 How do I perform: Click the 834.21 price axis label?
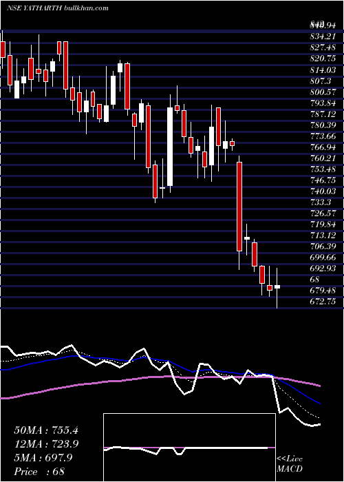(323, 37)
